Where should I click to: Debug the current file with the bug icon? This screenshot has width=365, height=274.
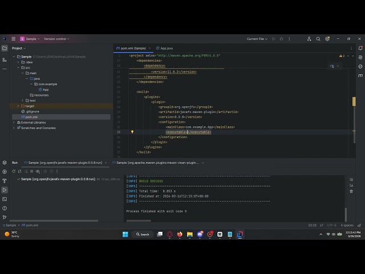(x=281, y=39)
